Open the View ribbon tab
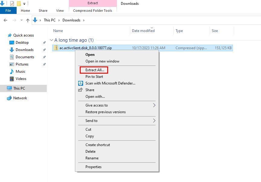 pyautogui.click(x=60, y=11)
